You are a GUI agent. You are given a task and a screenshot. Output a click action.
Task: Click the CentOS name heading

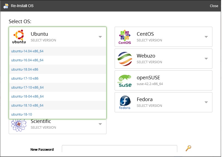pos(145,34)
